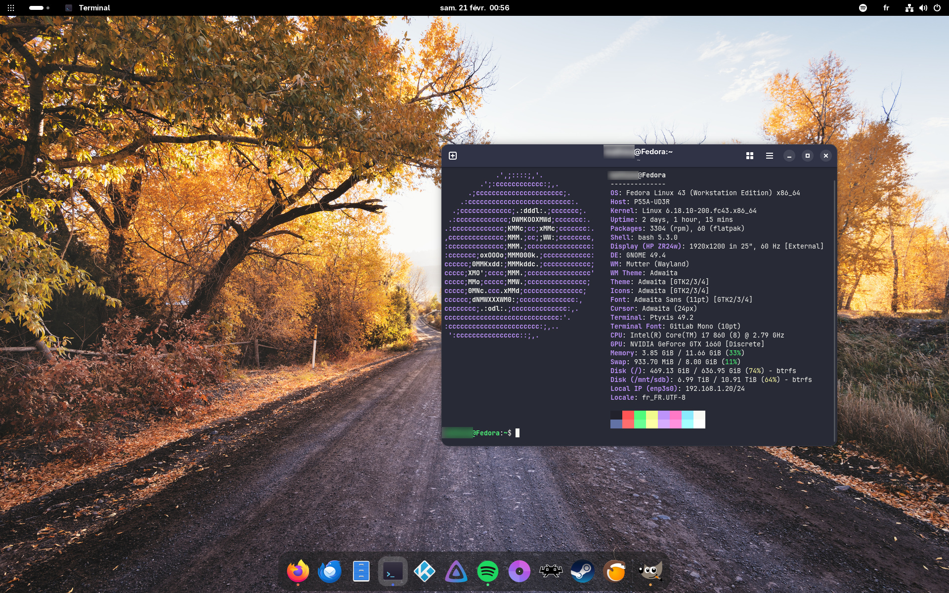Open the Files manager from the dock

(x=361, y=571)
